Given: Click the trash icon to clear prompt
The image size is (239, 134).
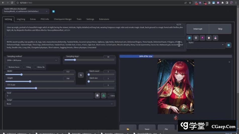Looking at the screenshot, I should coord(196,38).
